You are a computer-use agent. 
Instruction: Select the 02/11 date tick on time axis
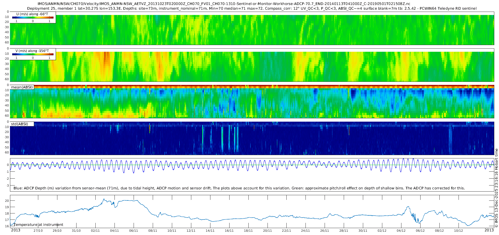click(x=95, y=231)
